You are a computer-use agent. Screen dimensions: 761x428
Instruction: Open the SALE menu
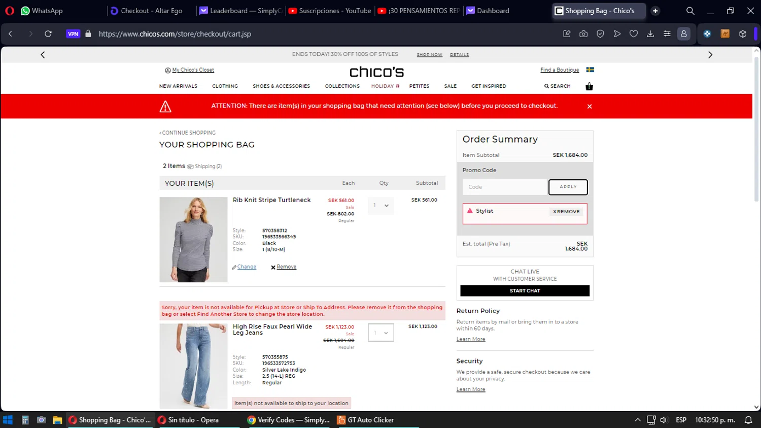451,86
